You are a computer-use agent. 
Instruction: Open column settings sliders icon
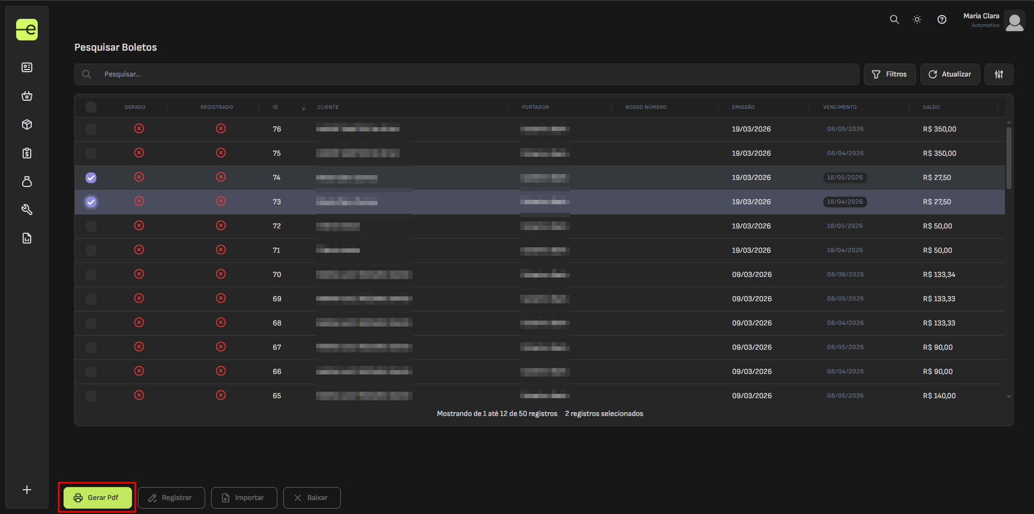point(998,74)
